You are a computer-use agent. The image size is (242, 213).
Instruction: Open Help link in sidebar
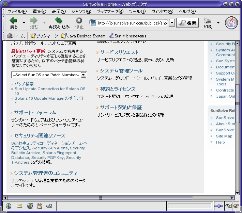[220, 142]
